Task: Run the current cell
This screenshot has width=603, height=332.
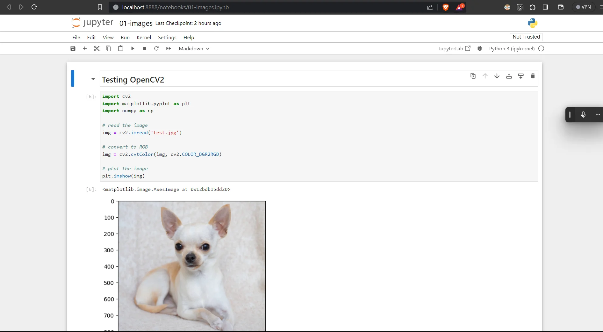Action: pos(133,48)
